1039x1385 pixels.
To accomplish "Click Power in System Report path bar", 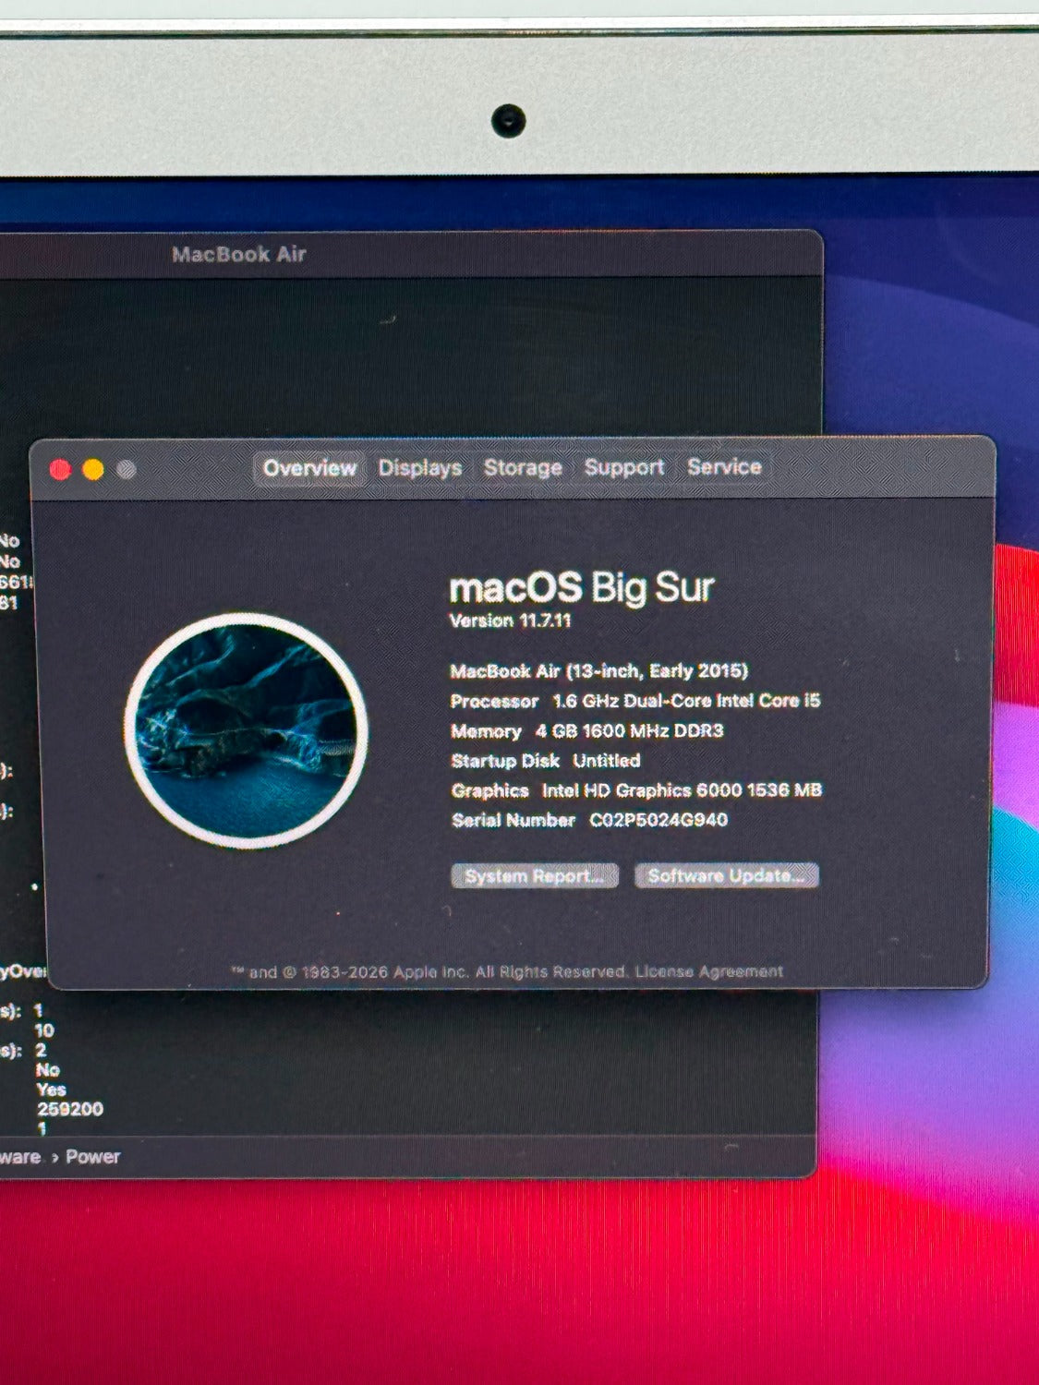I will 92,1157.
